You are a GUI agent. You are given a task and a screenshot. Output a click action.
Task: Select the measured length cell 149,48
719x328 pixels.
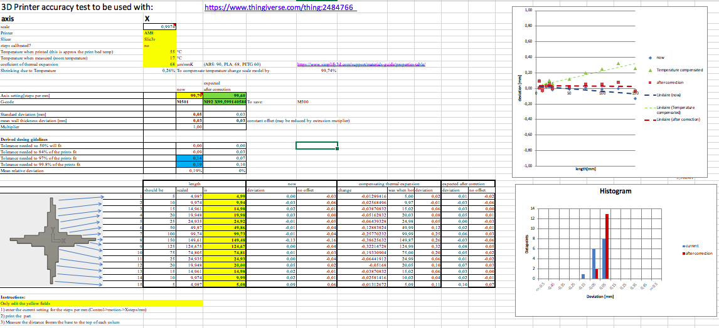click(225, 238)
